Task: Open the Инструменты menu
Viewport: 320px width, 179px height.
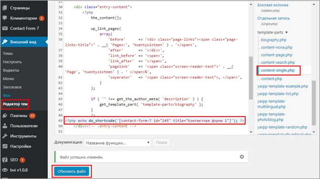Action: (x=24, y=136)
